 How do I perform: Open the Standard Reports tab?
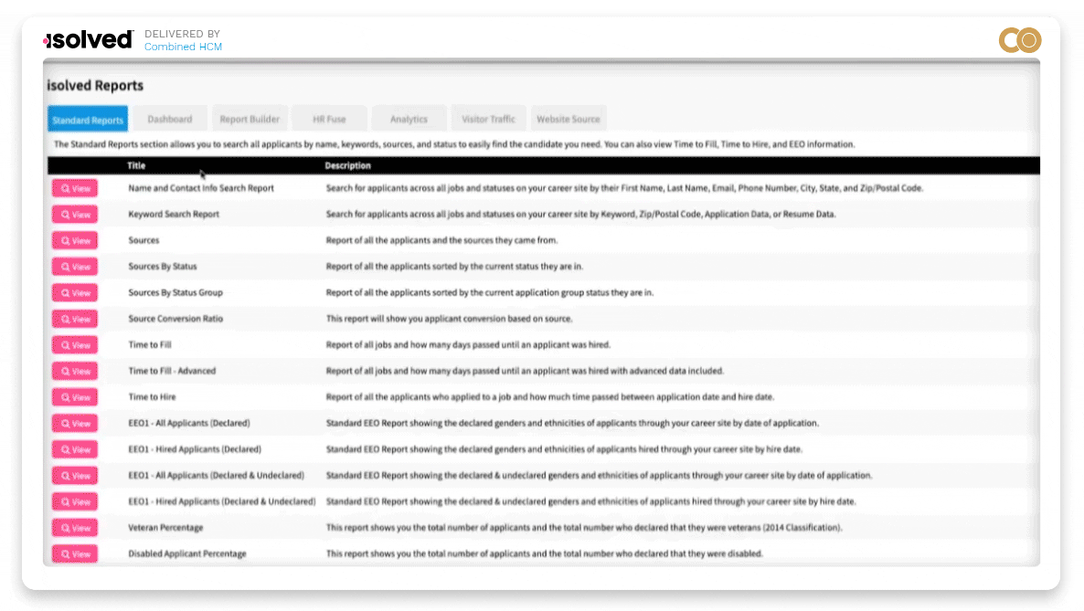(88, 119)
